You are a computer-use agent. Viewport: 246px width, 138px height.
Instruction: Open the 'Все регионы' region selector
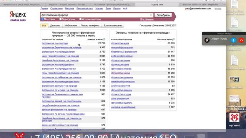coord(147,19)
